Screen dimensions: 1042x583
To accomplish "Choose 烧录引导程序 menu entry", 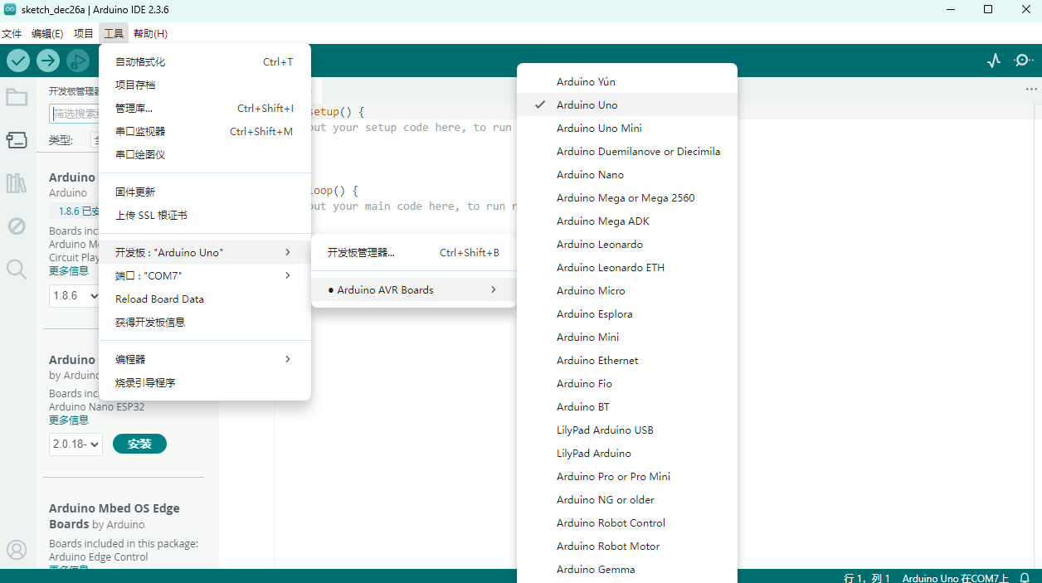I will point(204,382).
